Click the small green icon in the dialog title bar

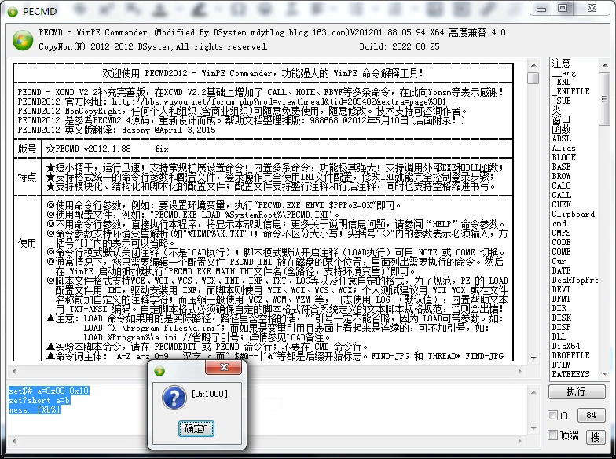(159, 371)
